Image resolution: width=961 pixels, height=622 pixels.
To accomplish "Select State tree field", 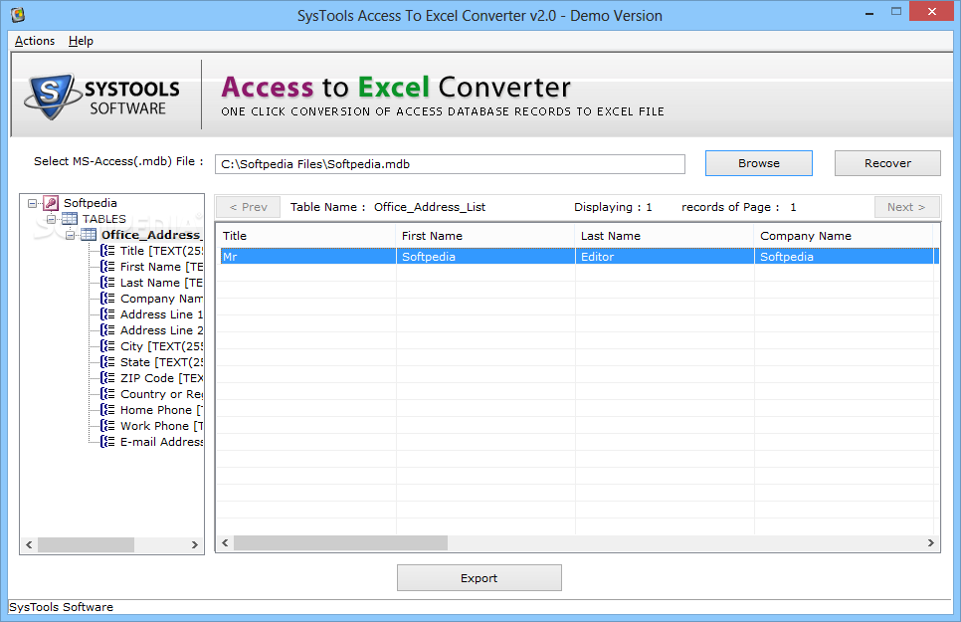I will (x=161, y=362).
